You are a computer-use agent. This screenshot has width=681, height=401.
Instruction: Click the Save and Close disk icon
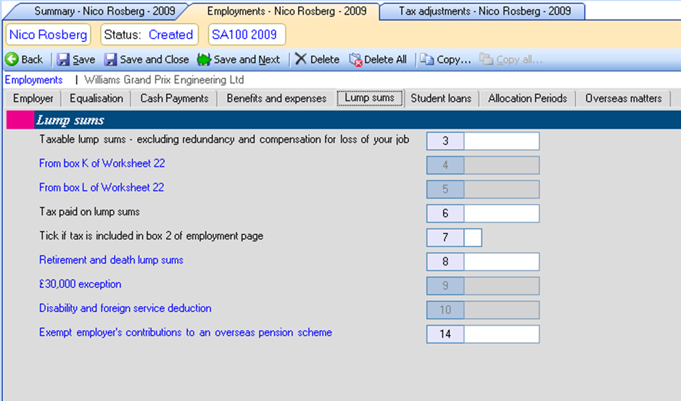pos(110,59)
